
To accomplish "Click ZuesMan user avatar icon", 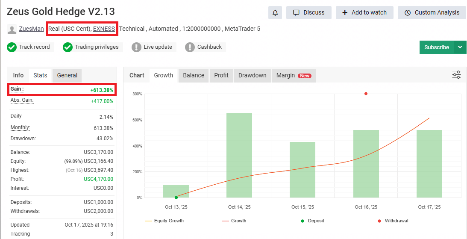I will [12, 29].
